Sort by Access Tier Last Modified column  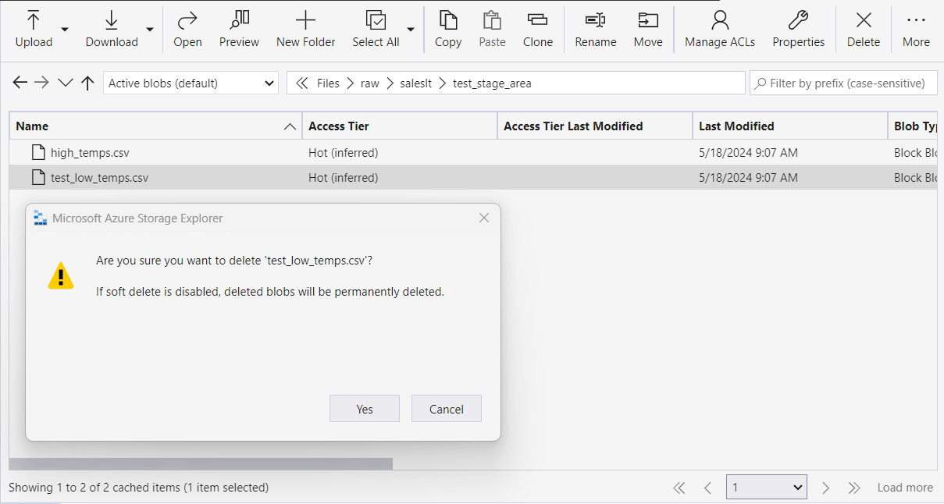pos(595,126)
